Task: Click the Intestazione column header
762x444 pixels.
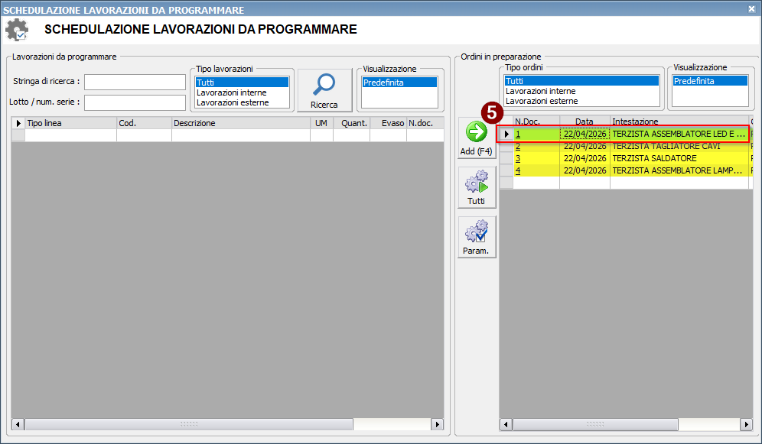Action: point(679,122)
